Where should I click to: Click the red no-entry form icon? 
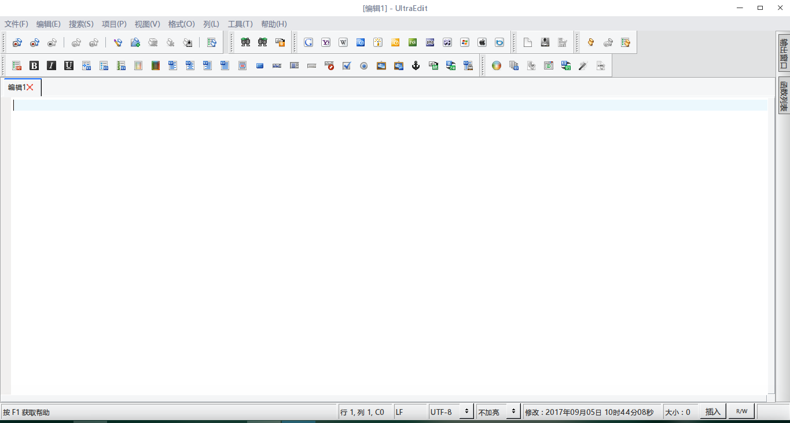tap(329, 65)
